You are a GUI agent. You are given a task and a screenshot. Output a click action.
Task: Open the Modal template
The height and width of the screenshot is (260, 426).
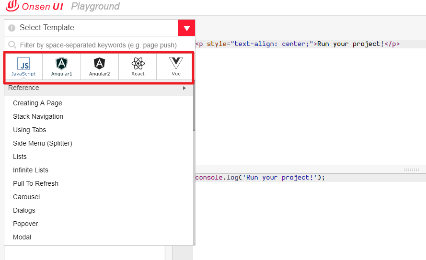point(22,237)
